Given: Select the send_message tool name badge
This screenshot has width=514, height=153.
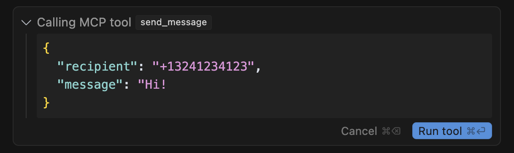Looking at the screenshot, I should (x=173, y=22).
